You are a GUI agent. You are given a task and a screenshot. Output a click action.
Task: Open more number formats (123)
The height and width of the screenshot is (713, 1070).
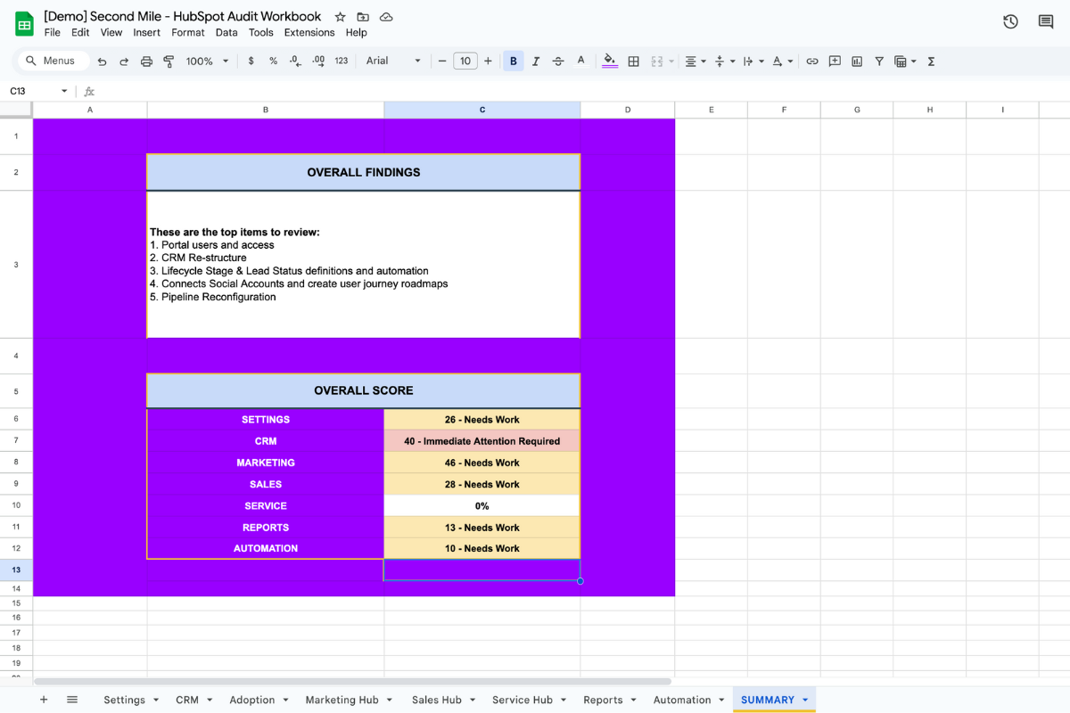(342, 61)
